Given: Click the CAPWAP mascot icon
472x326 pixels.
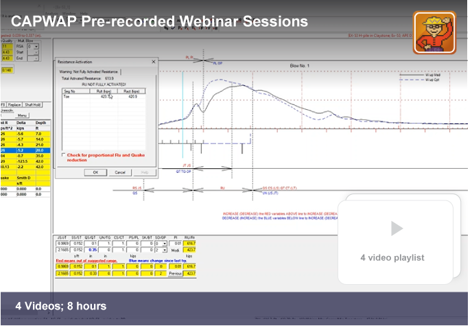Looking at the screenshot, I should pyautogui.click(x=434, y=33).
